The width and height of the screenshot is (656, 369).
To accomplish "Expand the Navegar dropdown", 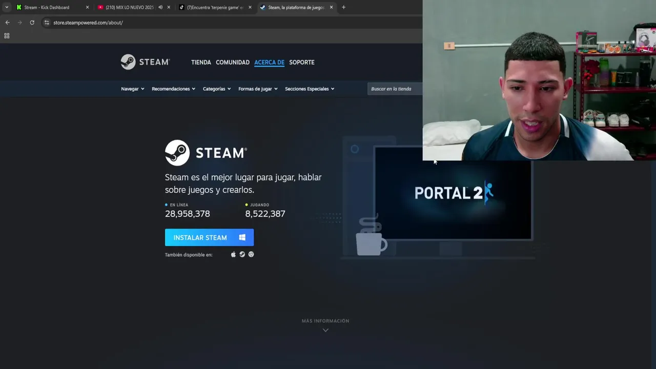I will [x=133, y=89].
